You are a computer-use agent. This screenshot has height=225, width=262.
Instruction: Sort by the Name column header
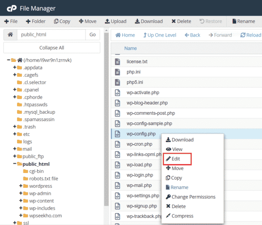click(x=130, y=48)
